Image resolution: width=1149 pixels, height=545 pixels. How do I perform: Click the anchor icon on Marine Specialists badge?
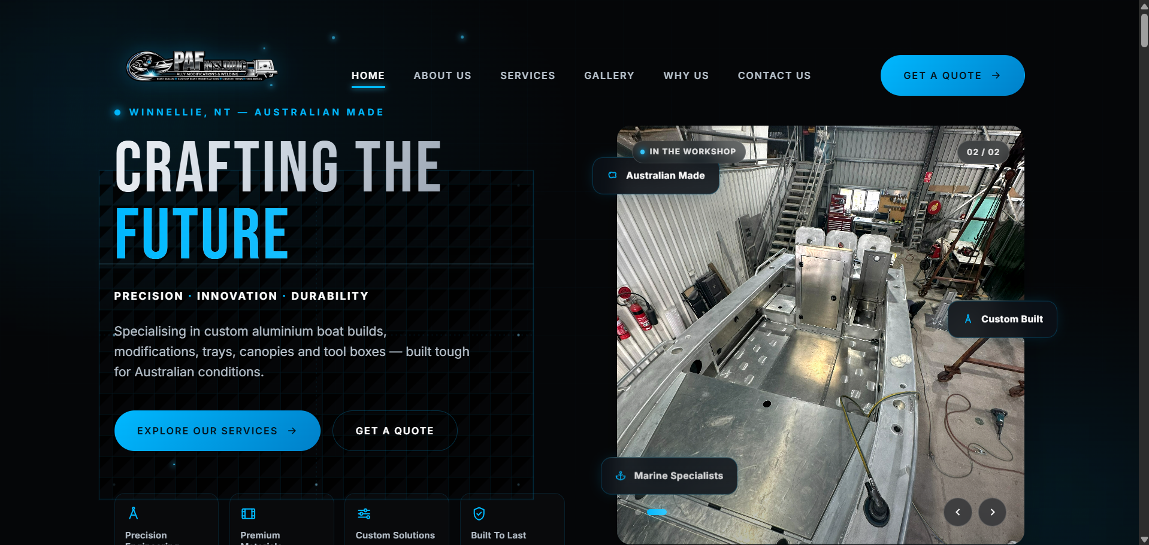621,476
